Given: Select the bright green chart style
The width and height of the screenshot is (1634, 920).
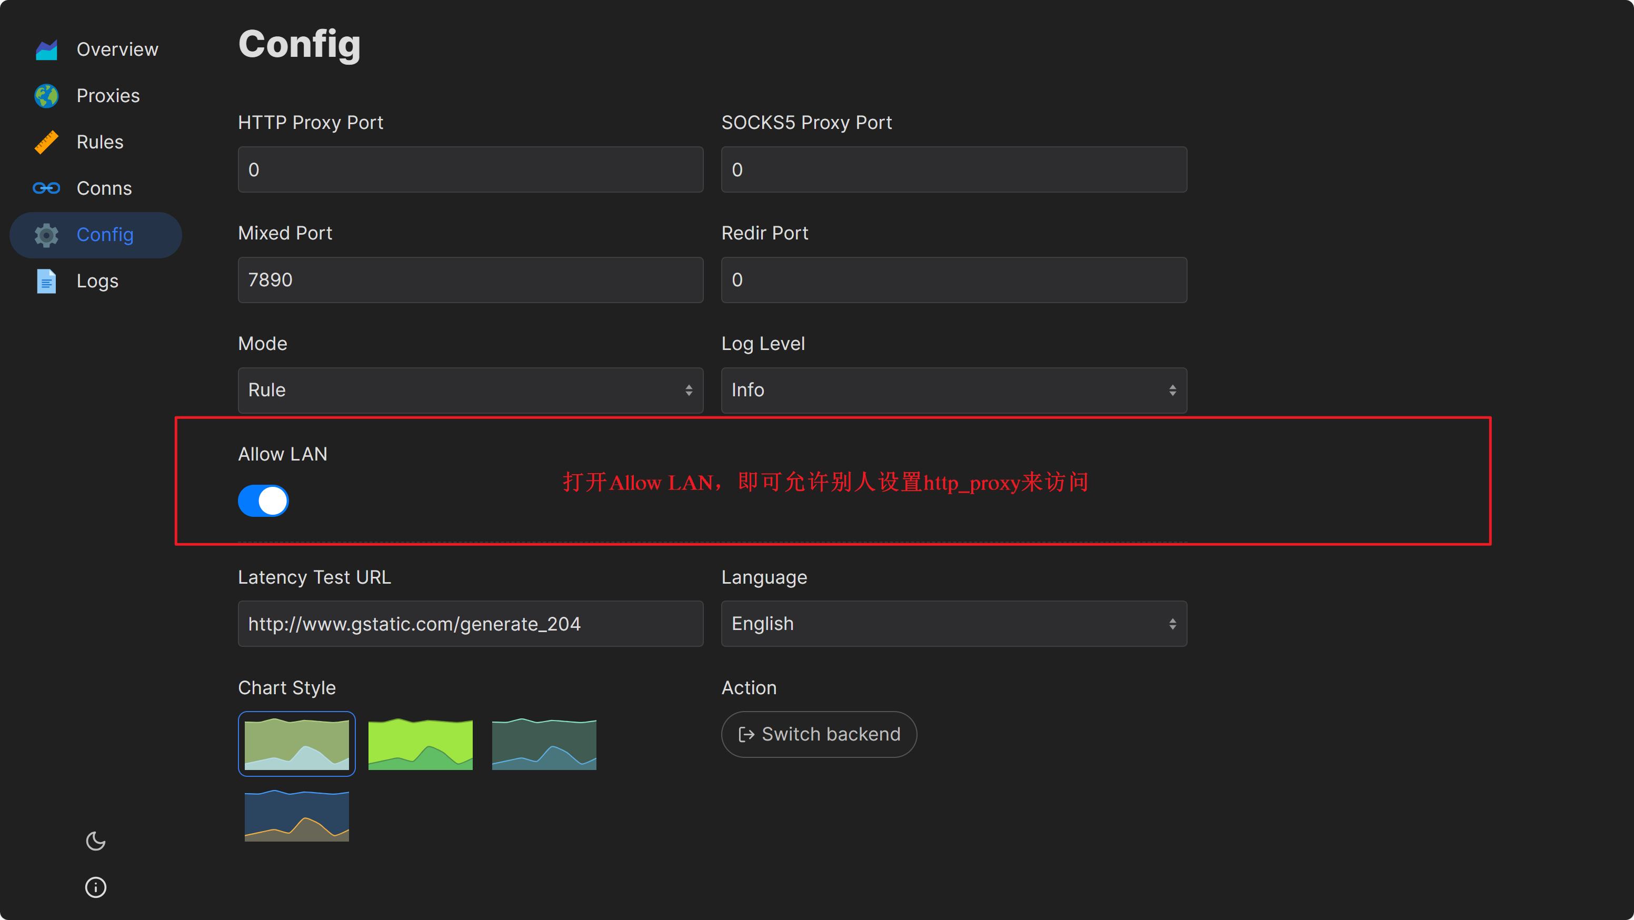Looking at the screenshot, I should point(420,744).
